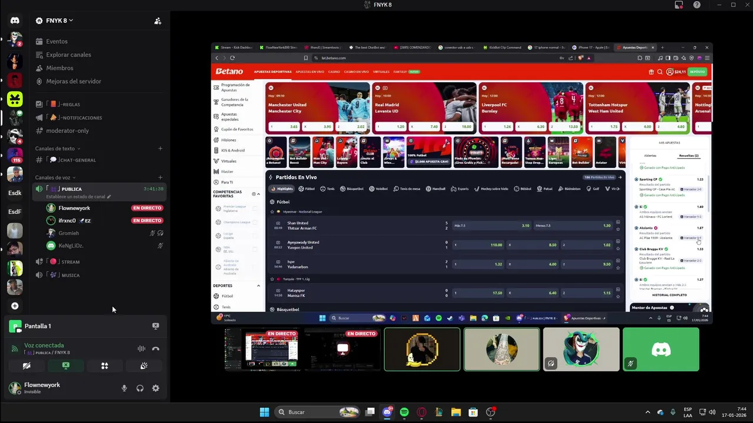Stop streaming Pantalla 1
Image resolution: width=753 pixels, height=423 pixels.
point(155,326)
